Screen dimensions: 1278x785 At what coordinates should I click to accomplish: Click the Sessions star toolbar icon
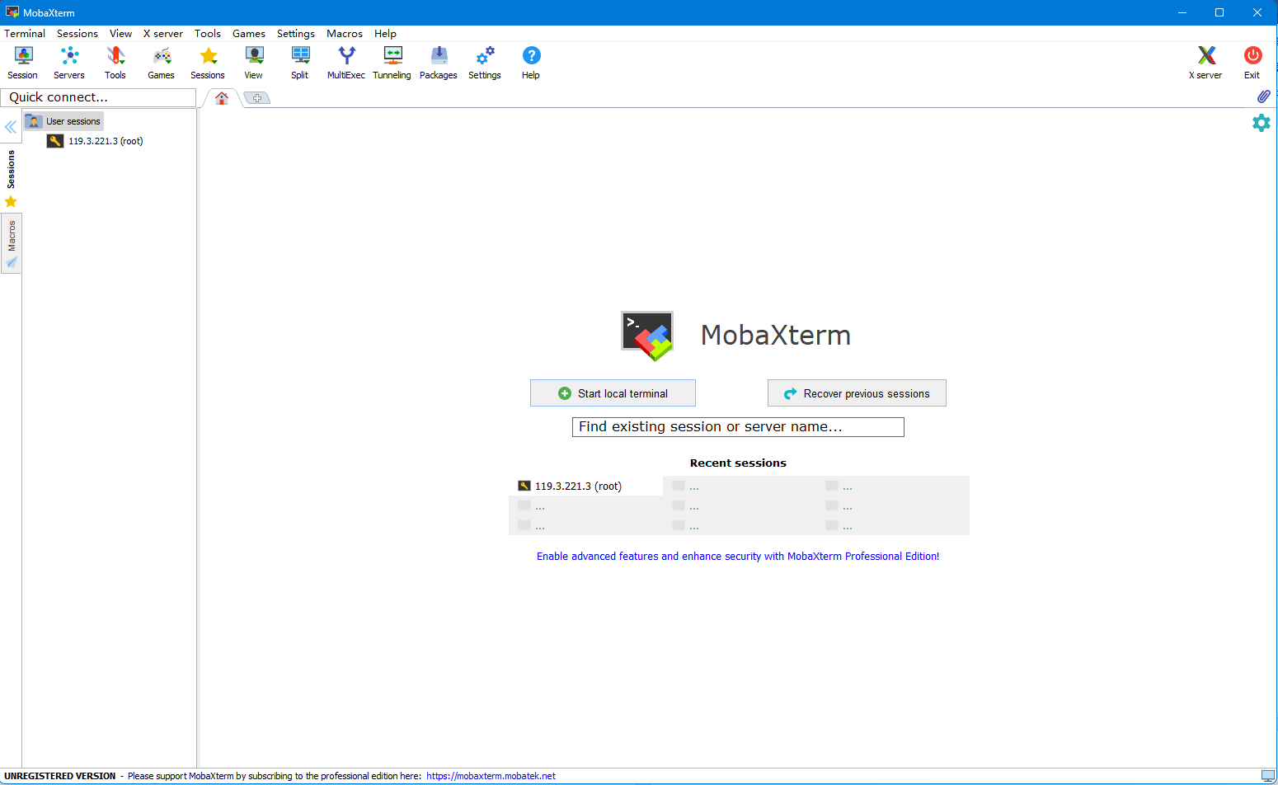(208, 63)
